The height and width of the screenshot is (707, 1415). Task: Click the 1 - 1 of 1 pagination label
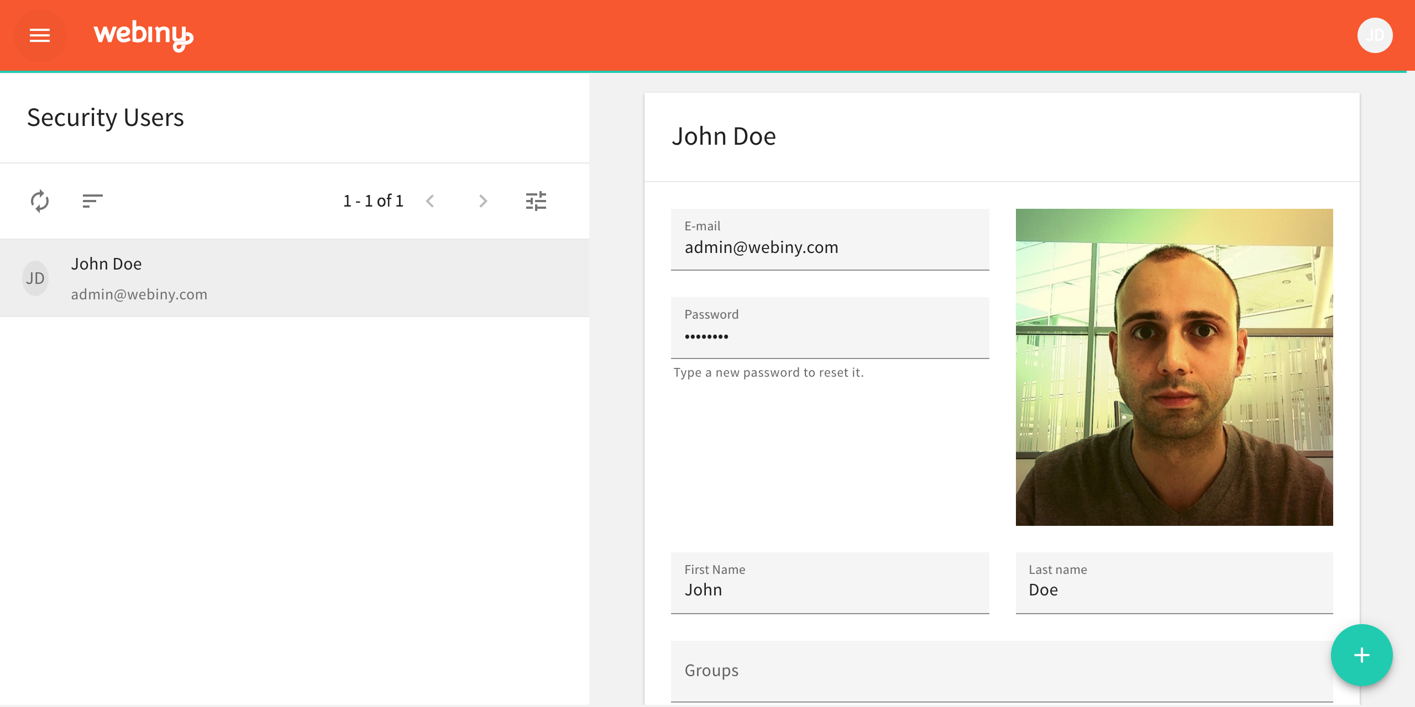click(374, 201)
